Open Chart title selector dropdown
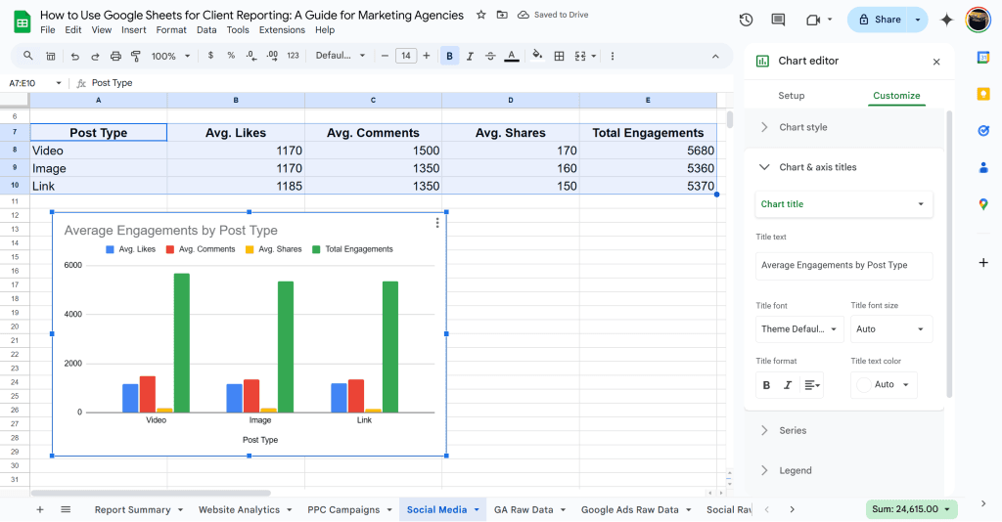 click(x=843, y=204)
